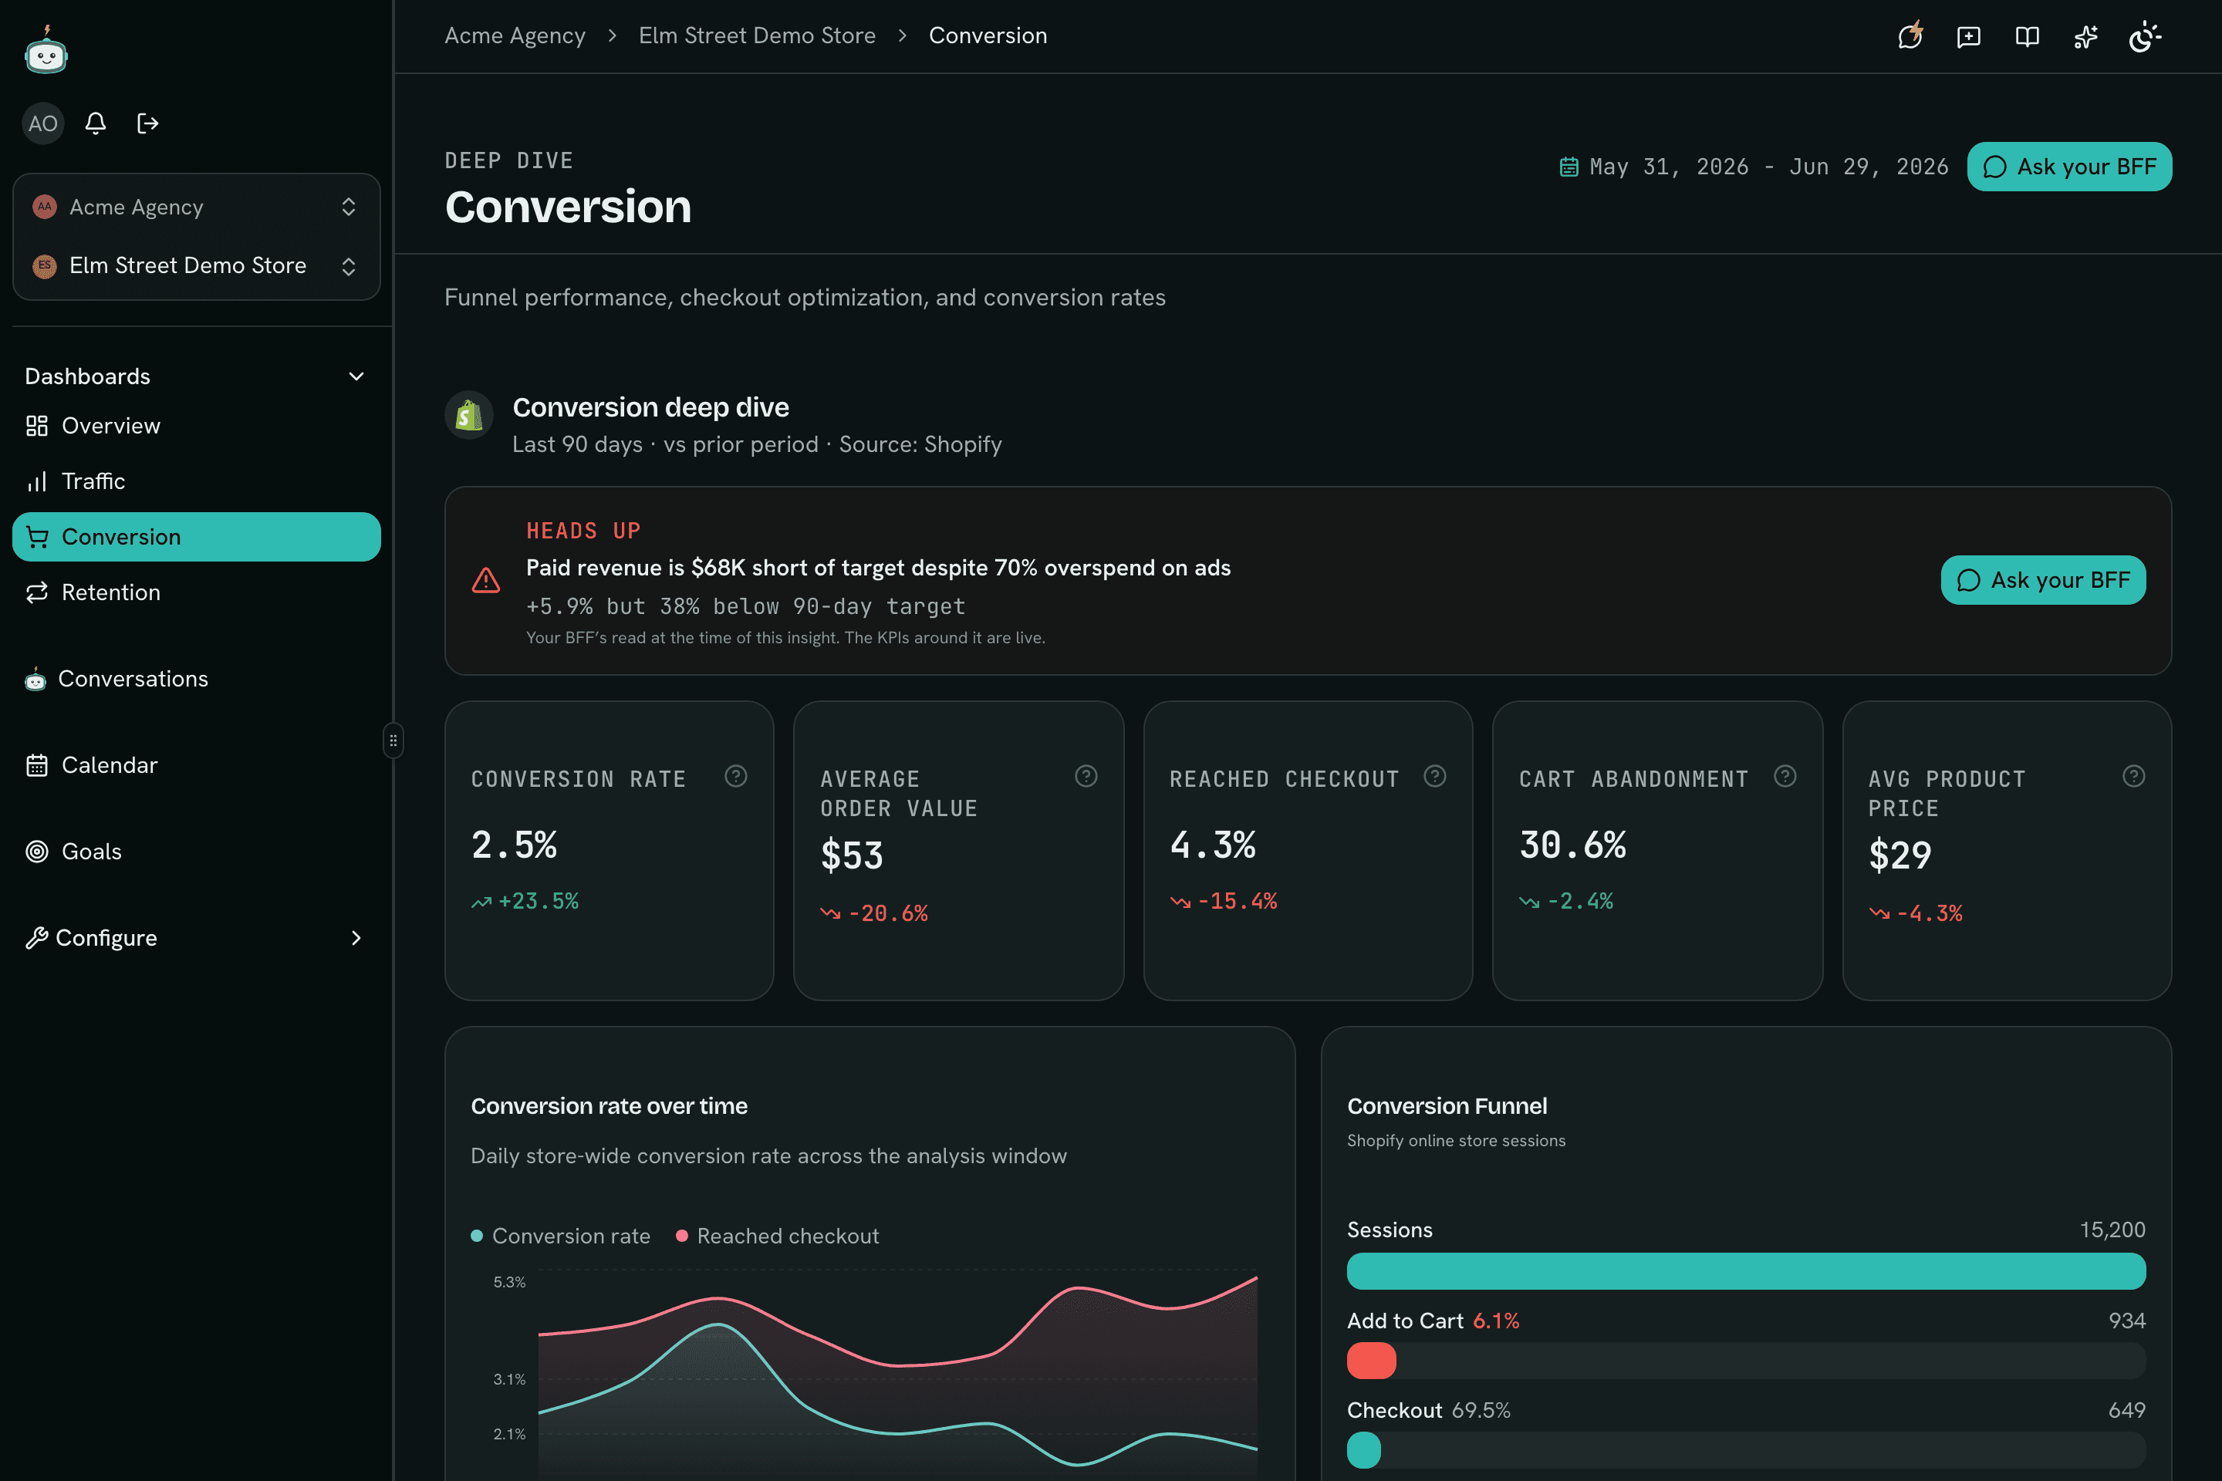
Task: Click the sparkles AI icon in header
Action: (x=2085, y=36)
